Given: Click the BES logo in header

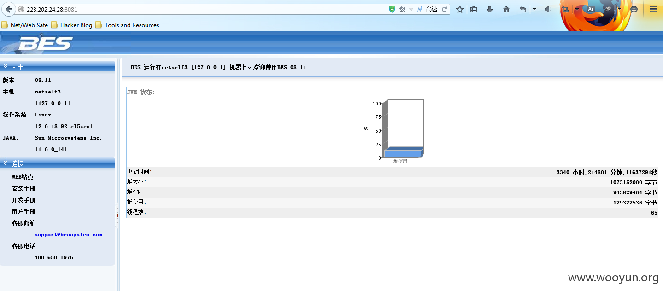Looking at the screenshot, I should [x=45, y=44].
